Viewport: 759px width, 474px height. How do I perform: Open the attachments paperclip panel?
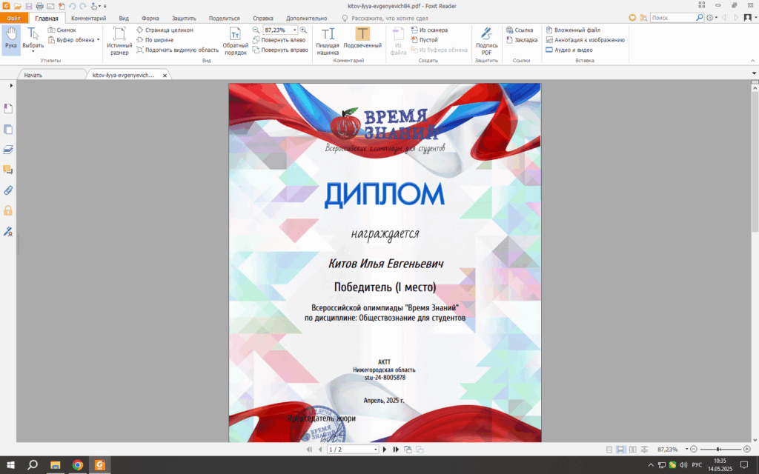click(x=8, y=190)
